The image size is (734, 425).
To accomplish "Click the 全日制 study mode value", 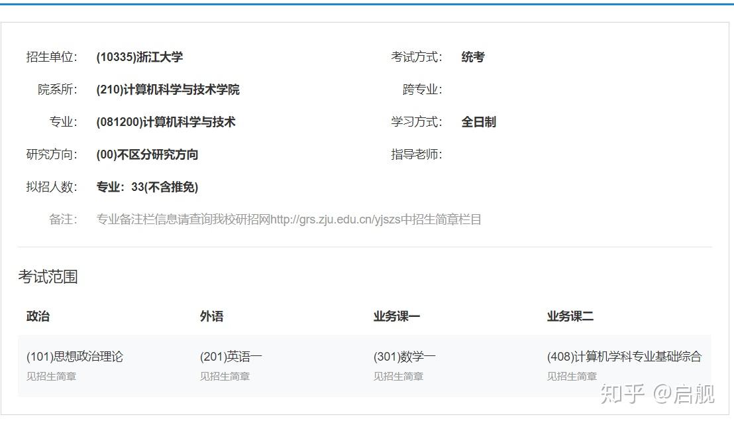I will (x=478, y=122).
